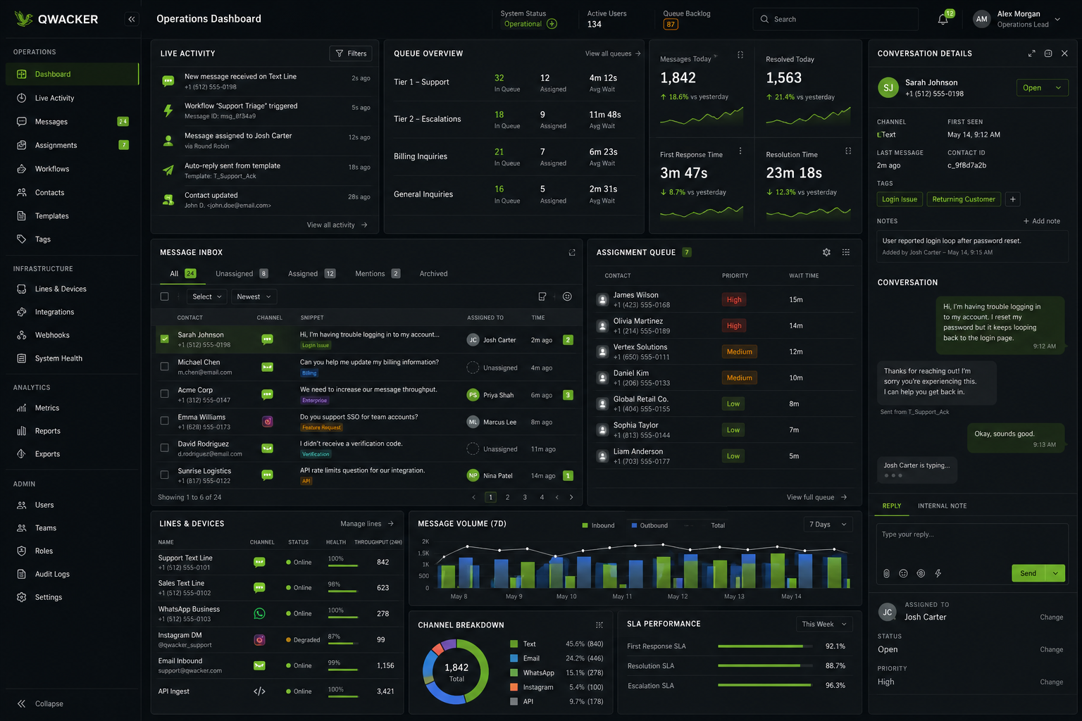This screenshot has height=721, width=1082.
Task: Click the attachment paperclip in reply box
Action: 887,573
